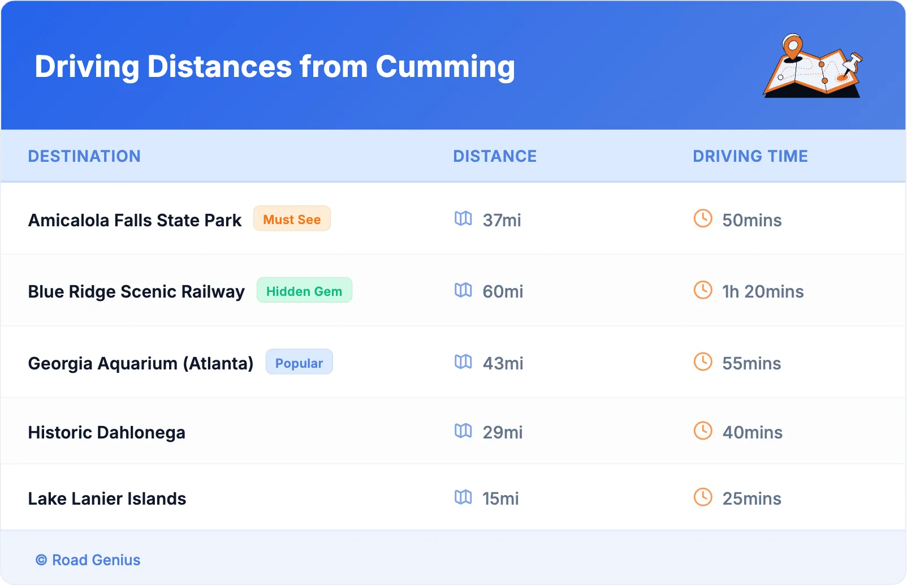
Task: Click the 60mi distance value
Action: 503,291
